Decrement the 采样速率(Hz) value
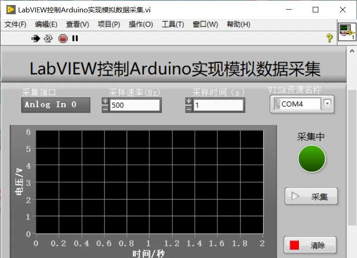357x258 pixels. pyautogui.click(x=105, y=109)
